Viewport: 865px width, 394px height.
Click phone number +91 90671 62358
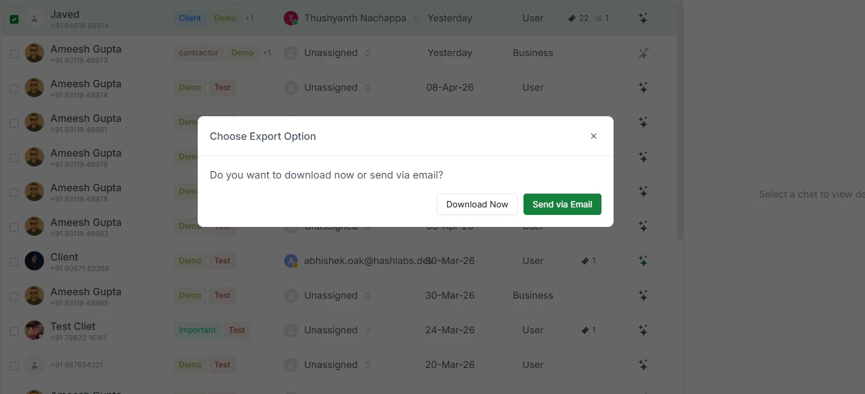(x=80, y=269)
